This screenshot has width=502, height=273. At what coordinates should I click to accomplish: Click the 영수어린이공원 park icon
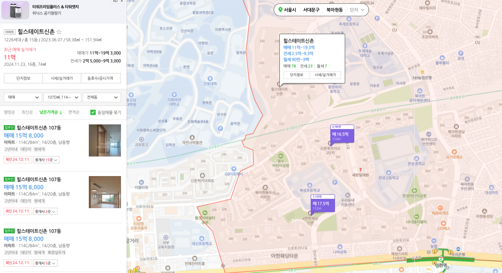[280, 155]
